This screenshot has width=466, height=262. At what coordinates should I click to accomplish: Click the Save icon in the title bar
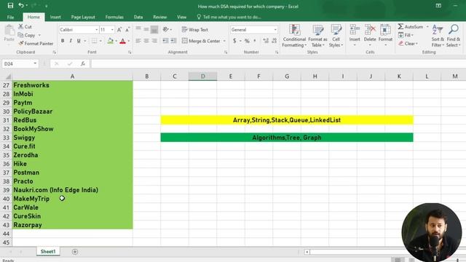point(10,6)
